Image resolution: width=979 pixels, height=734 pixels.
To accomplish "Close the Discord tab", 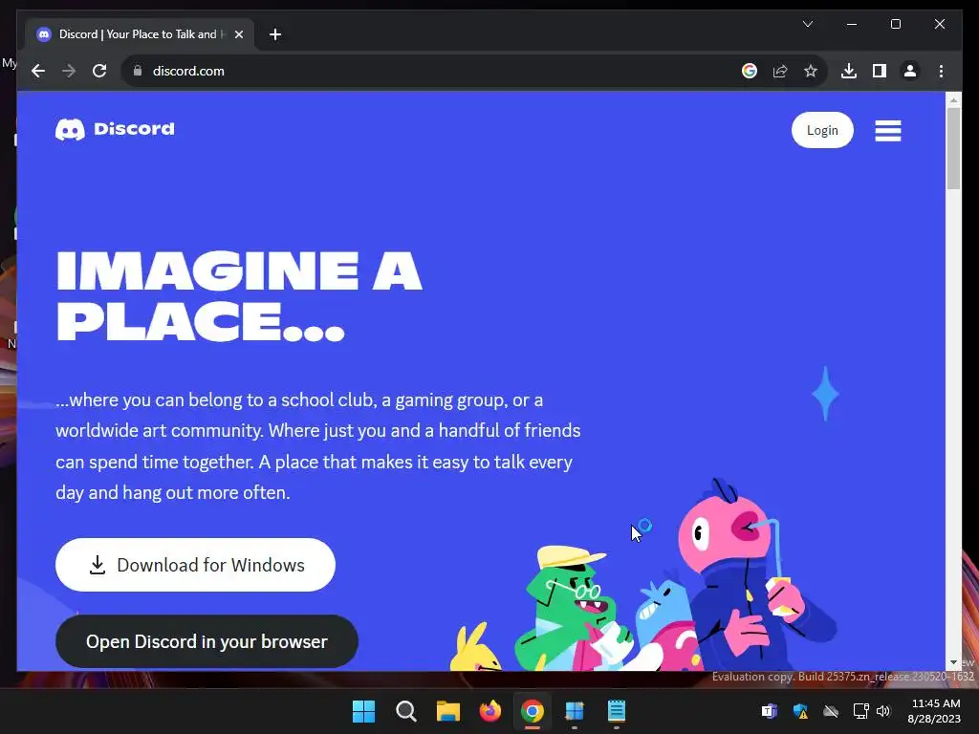I will (x=238, y=34).
